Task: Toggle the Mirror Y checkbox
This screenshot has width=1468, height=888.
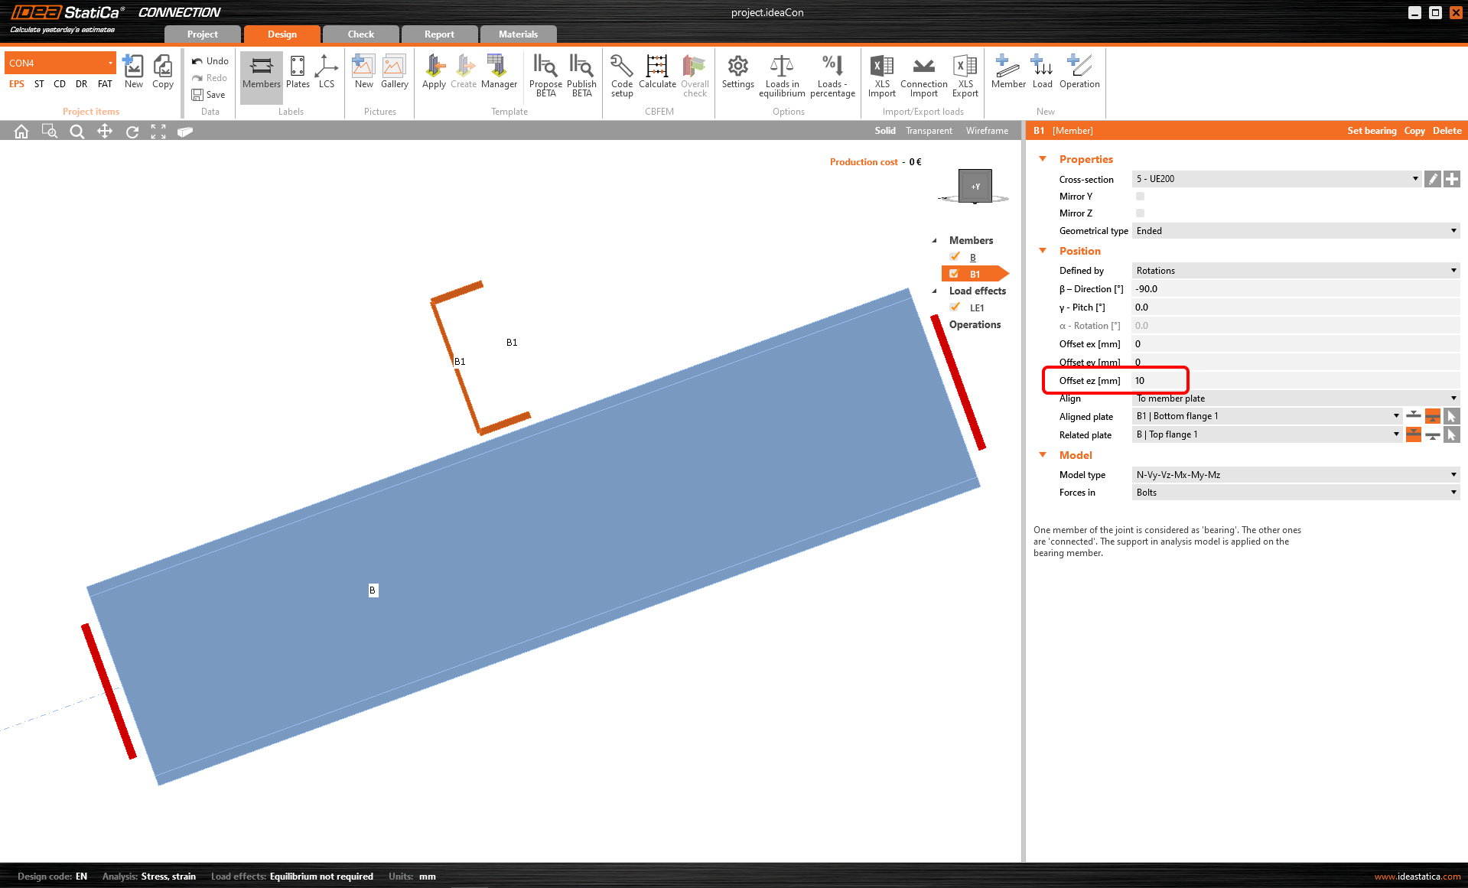Action: point(1140,197)
